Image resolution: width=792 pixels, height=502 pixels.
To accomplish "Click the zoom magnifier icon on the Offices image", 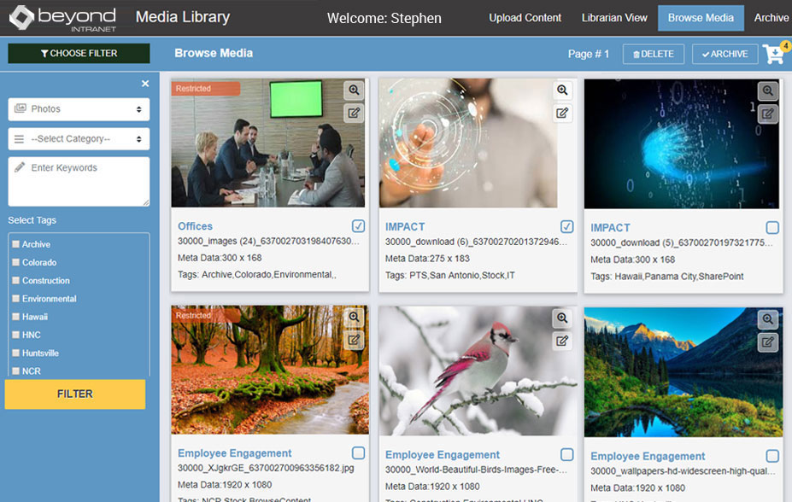I will 354,90.
